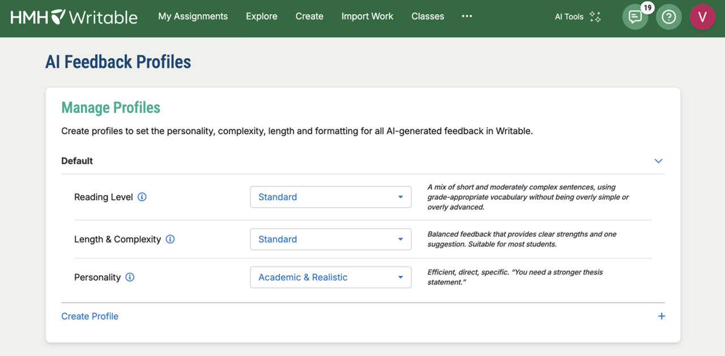Image resolution: width=725 pixels, height=356 pixels.
Task: View Reading Level info tooltip icon
Action: pos(142,197)
